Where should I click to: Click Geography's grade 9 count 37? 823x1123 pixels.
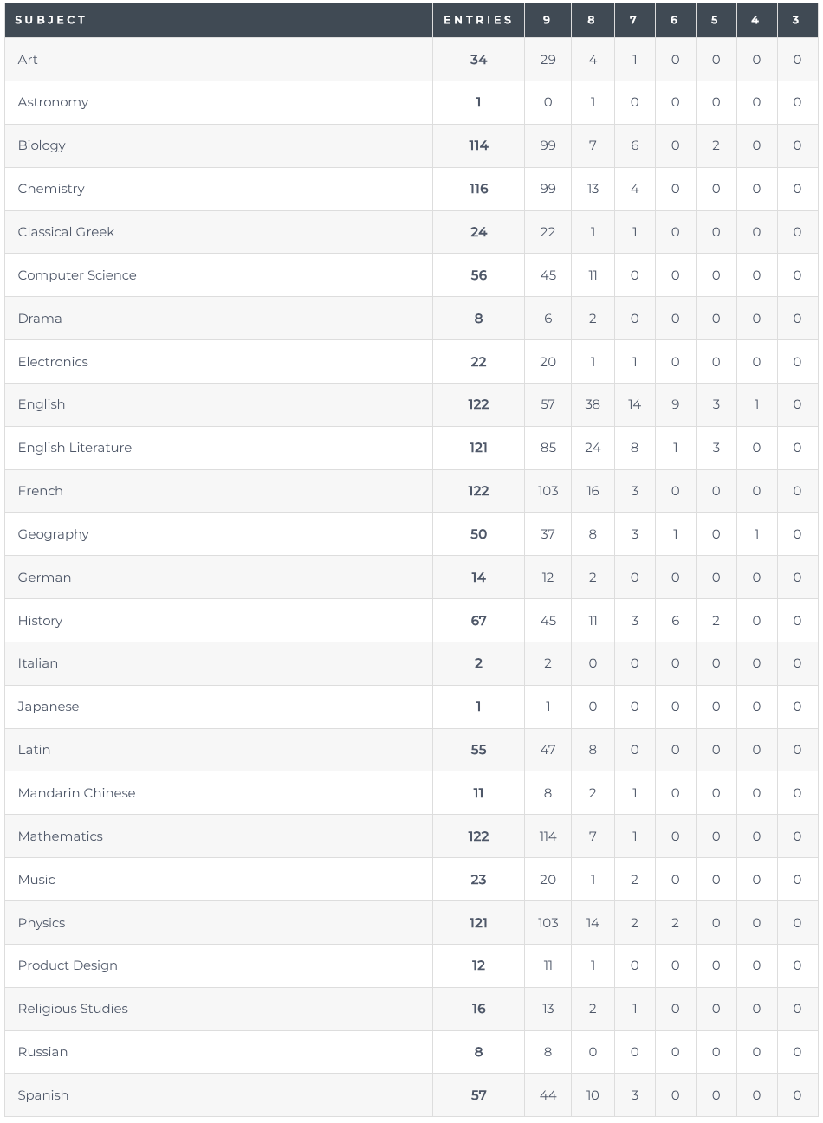click(x=548, y=534)
